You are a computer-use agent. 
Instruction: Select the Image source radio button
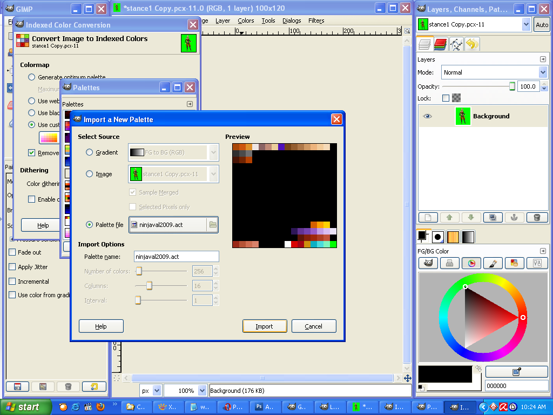pos(90,174)
